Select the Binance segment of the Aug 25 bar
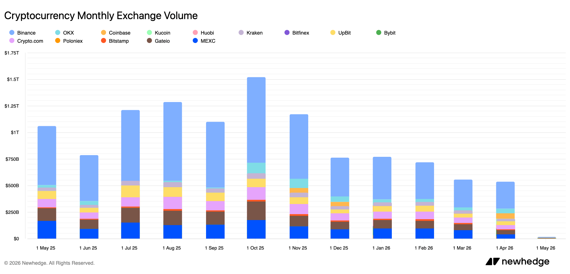Screen dimensions: 570x274 (x=173, y=141)
